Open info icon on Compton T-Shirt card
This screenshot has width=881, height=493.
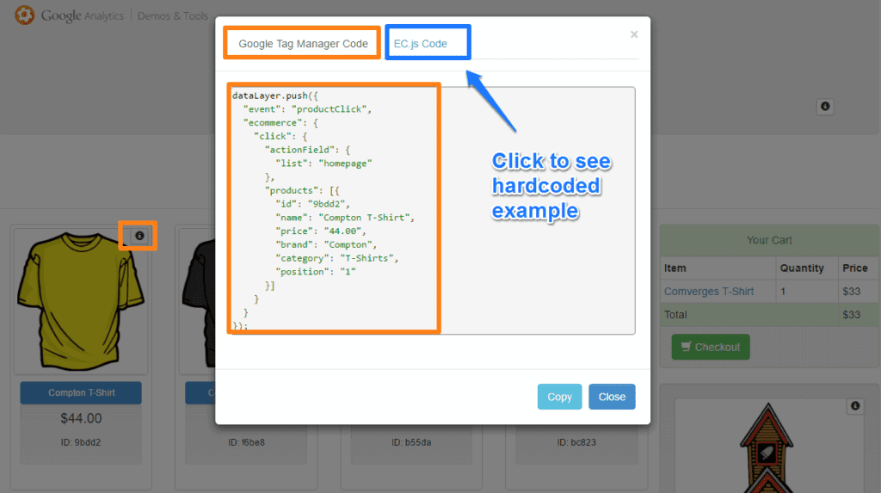[x=139, y=235]
